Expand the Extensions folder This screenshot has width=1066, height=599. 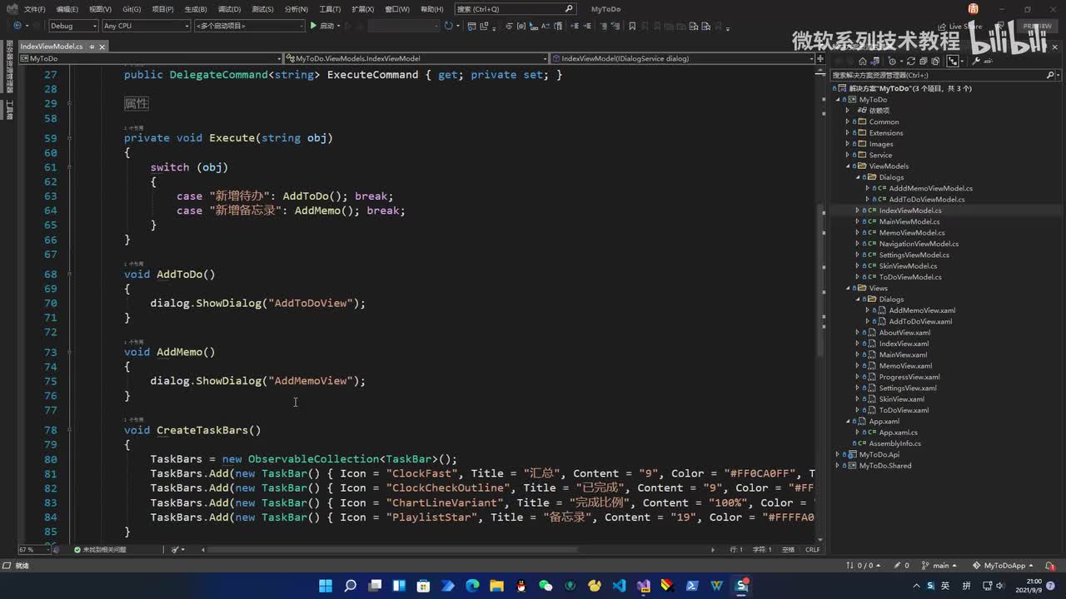848,133
